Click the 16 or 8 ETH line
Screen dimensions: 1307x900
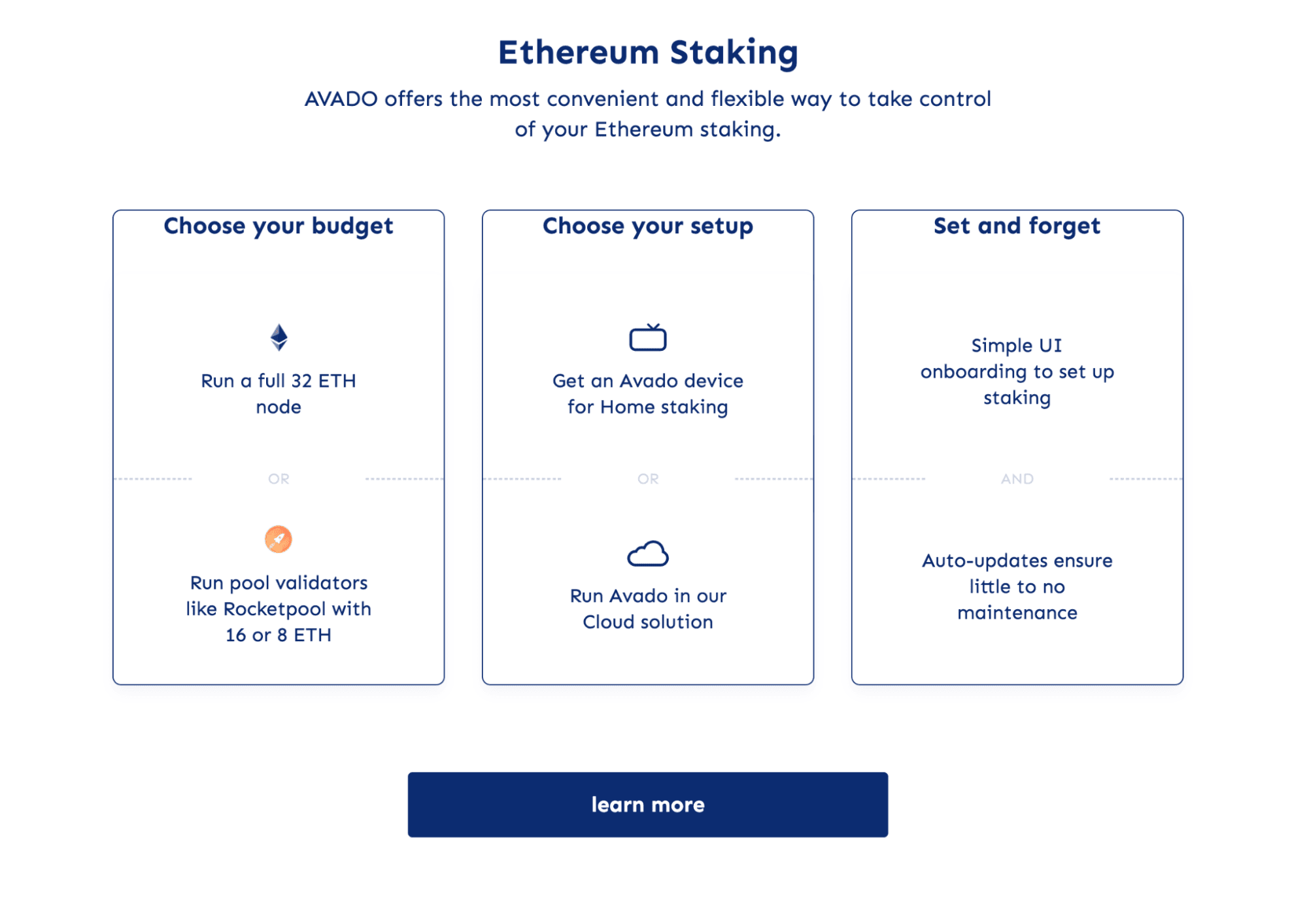tap(279, 635)
